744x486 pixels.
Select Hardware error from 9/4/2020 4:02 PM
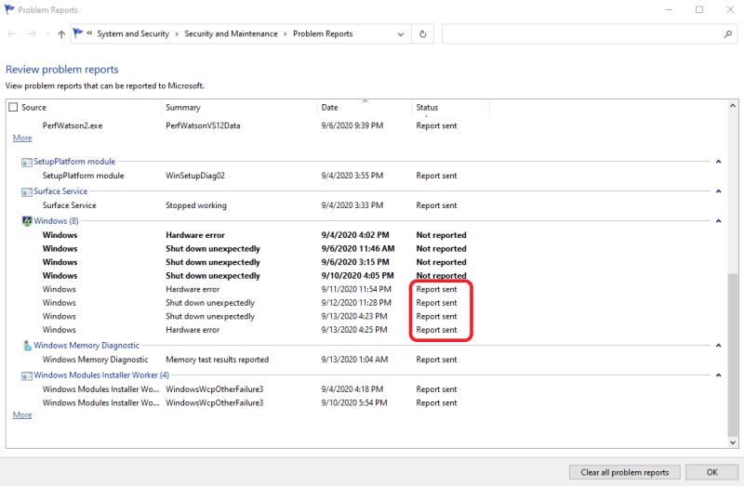(254, 235)
